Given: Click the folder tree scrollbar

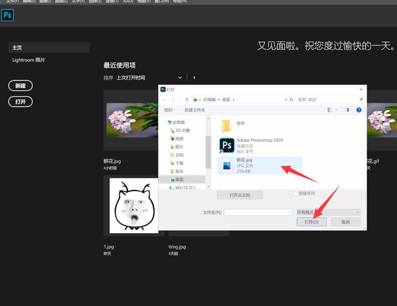Looking at the screenshot, I should pyautogui.click(x=208, y=152).
